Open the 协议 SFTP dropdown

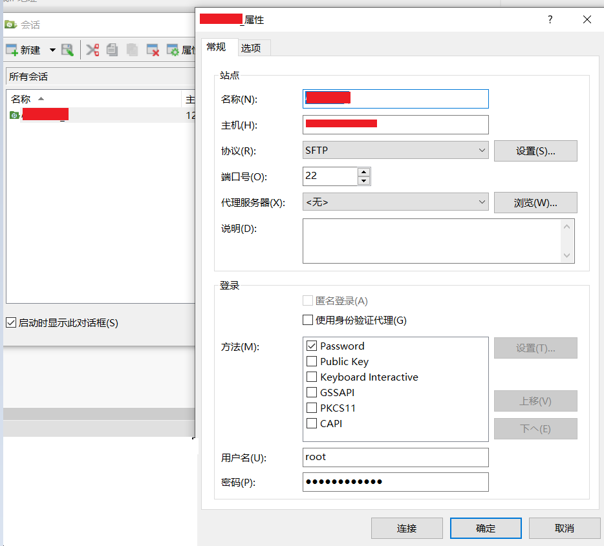point(482,150)
